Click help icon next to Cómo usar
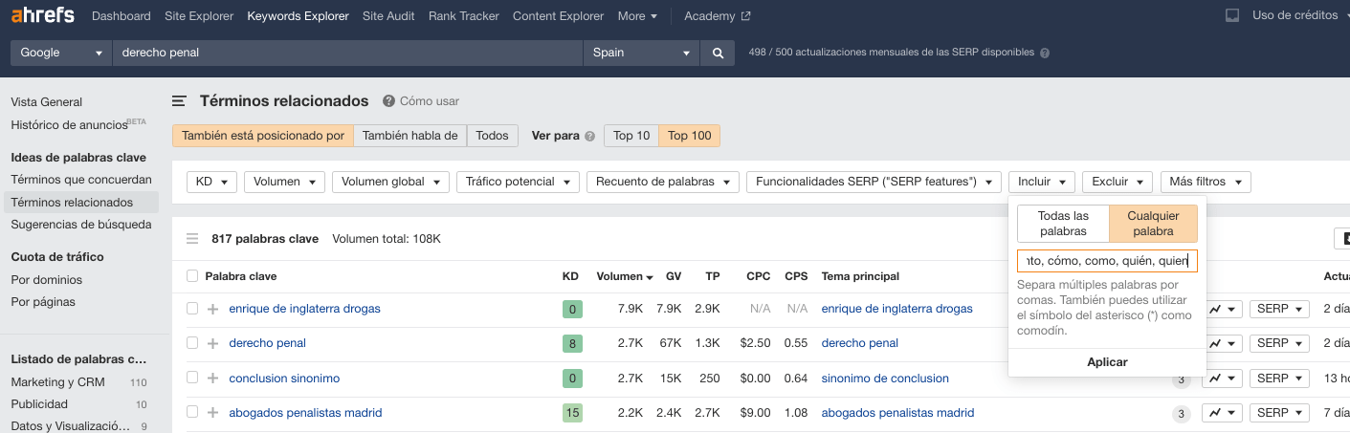 (x=388, y=101)
